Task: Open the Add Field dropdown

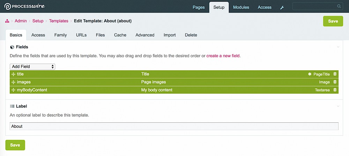Action: point(32,66)
